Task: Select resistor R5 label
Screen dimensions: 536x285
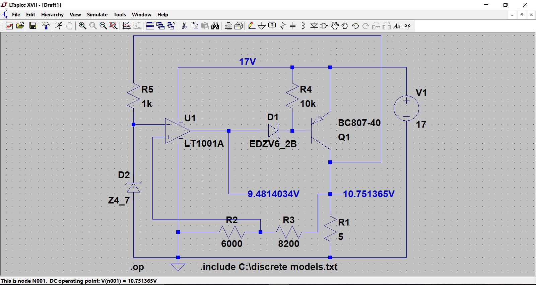Action: click(x=147, y=90)
